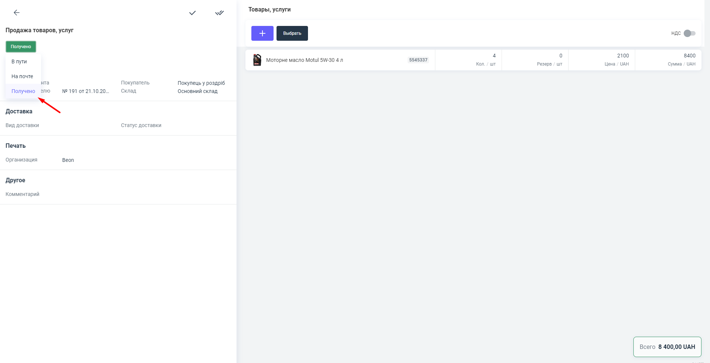Click the Всего 8 400,00 UAH total box
Viewport: 710px width, 363px height.
(x=667, y=347)
